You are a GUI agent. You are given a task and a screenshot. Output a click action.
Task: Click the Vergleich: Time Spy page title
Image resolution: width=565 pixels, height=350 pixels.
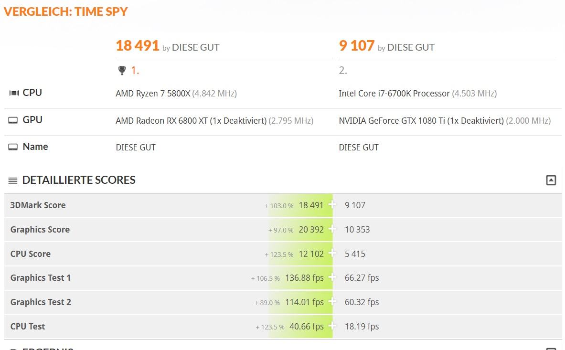tap(66, 11)
